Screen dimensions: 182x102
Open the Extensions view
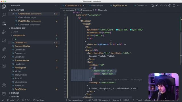pos(4,49)
